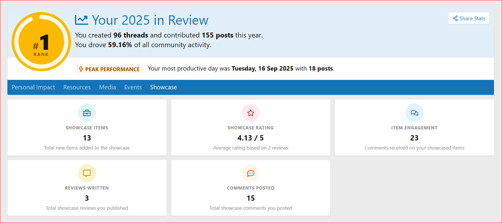Click the 'REVIEWS WRITTEN' card title
502x223 pixels.
(87, 188)
